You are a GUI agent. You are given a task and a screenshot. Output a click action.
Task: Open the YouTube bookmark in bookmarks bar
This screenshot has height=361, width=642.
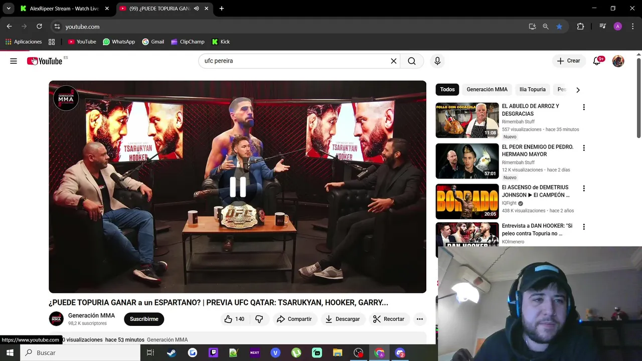[82, 42]
